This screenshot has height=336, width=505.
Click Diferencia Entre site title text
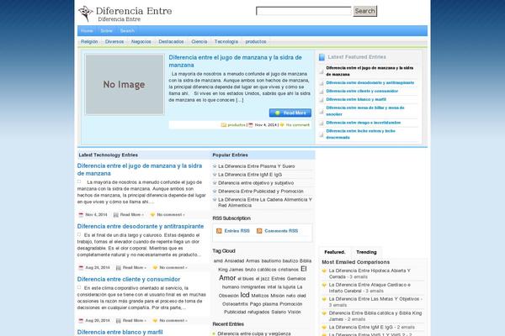tap(134, 11)
